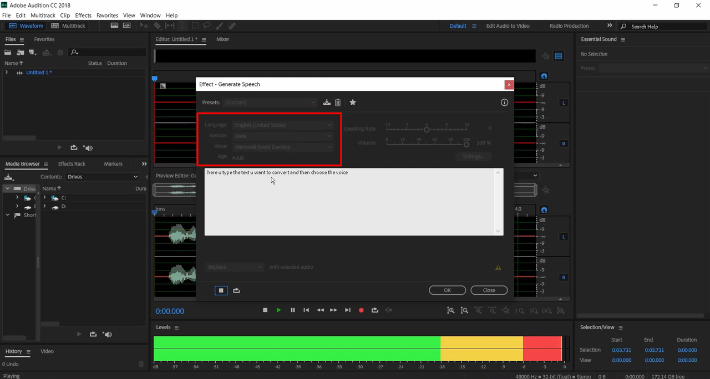
Task: Toggle main transport loop playback
Action: (x=375, y=310)
